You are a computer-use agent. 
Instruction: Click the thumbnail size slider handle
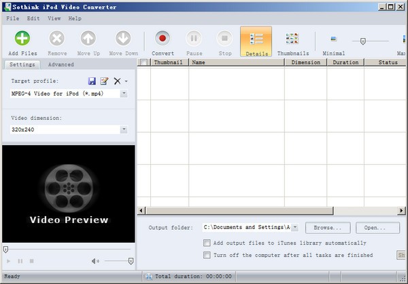362,41
